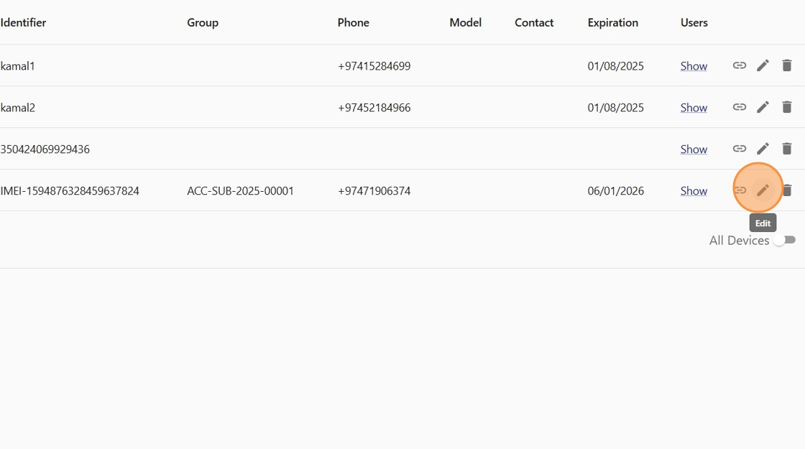Edit the IMEI-1594876328459637824 device
Screen dimensions: 805x449
tap(763, 190)
